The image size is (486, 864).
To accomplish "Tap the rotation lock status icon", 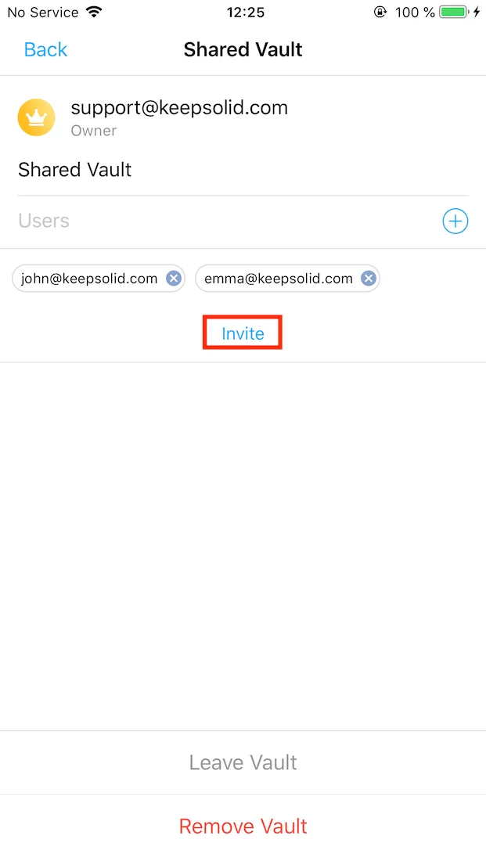I will tap(380, 12).
